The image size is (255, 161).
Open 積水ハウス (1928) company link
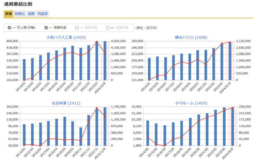pyautogui.click(x=191, y=37)
